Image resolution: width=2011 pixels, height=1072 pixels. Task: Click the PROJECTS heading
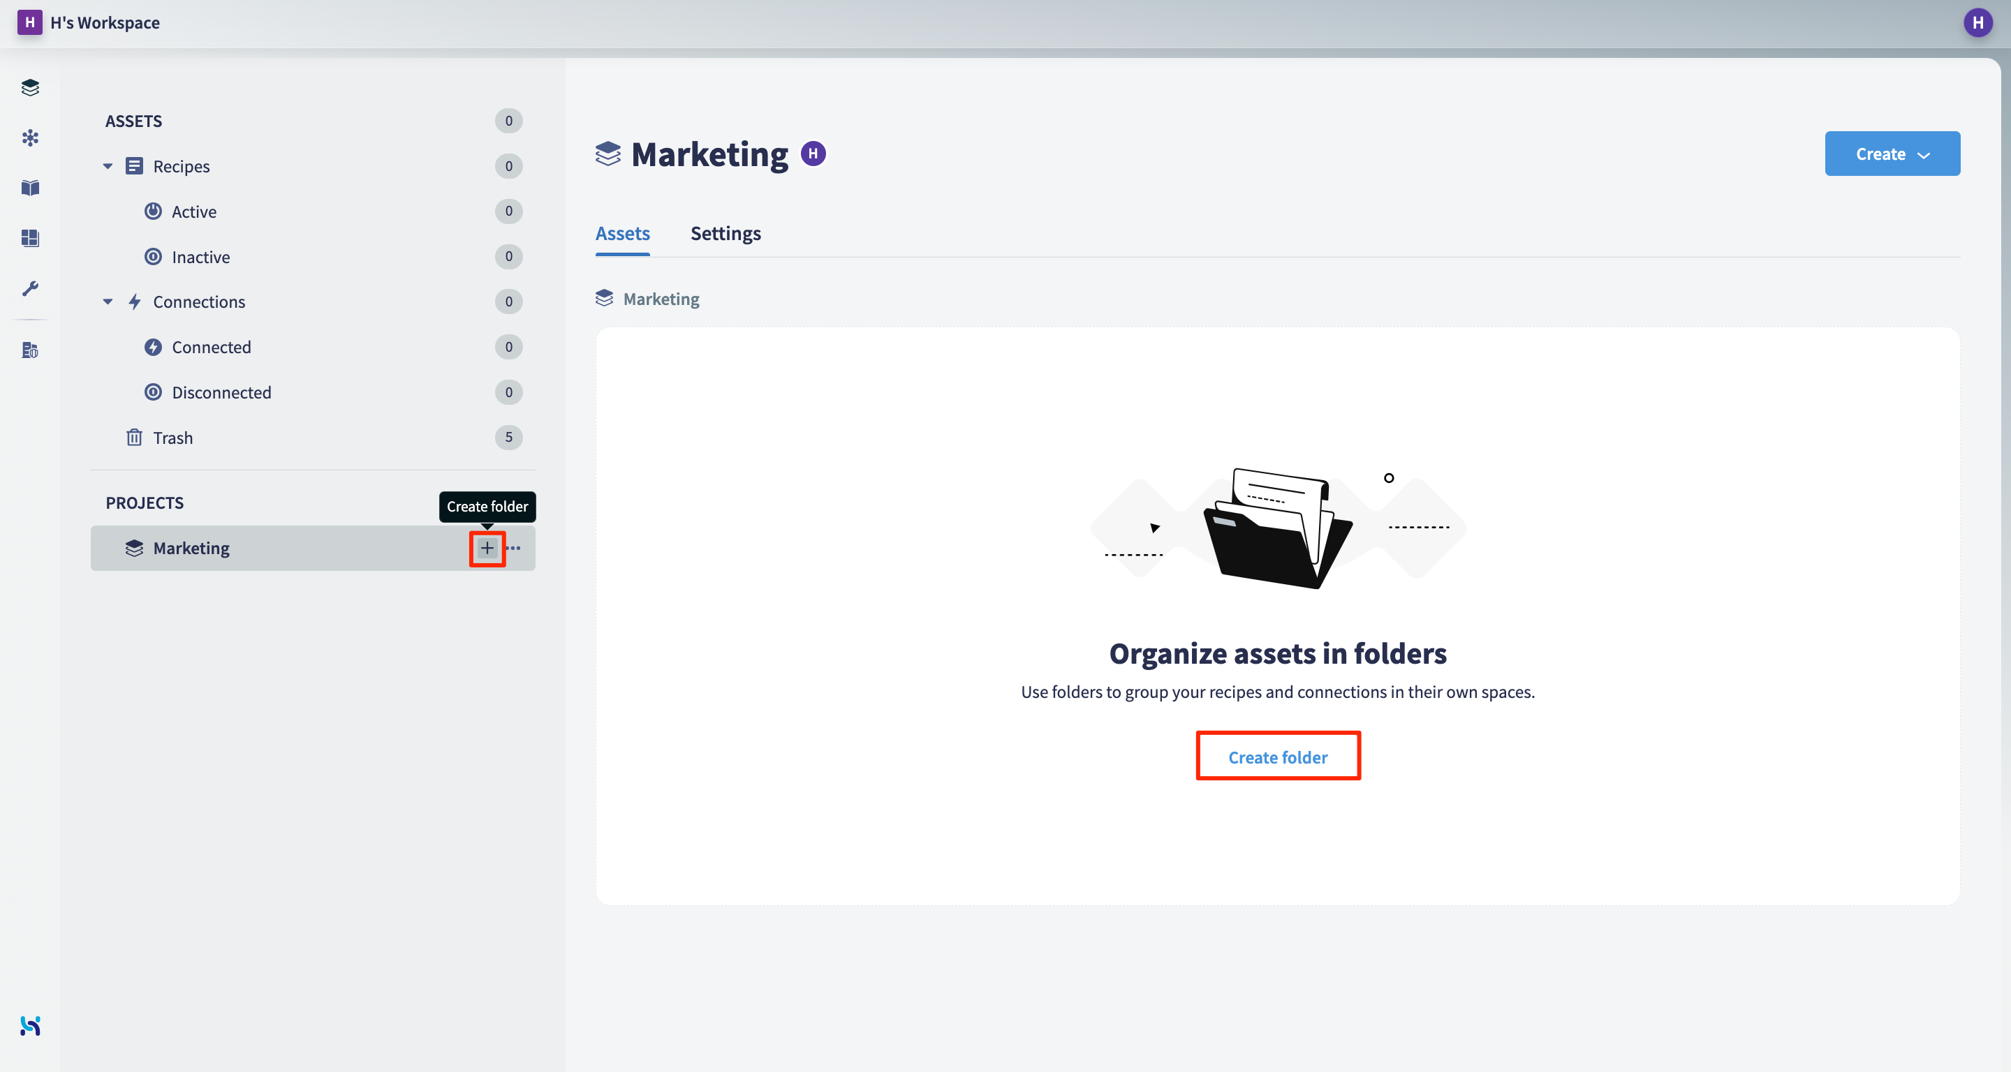pyautogui.click(x=145, y=502)
